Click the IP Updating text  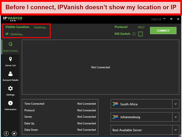click(17, 34)
